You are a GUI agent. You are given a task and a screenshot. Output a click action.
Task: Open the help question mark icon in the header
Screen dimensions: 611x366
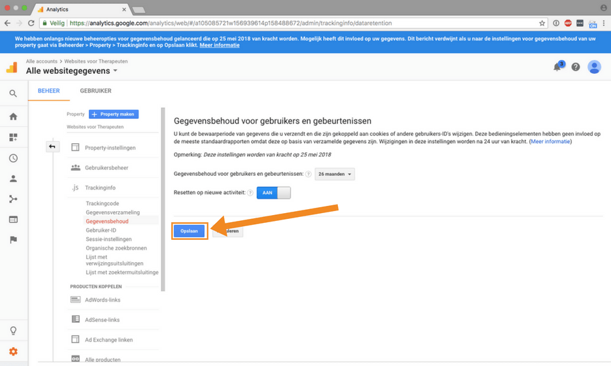pyautogui.click(x=576, y=67)
